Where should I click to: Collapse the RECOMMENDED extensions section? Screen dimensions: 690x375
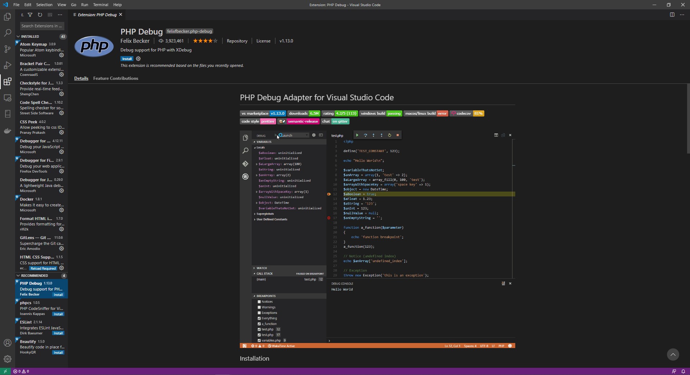(x=18, y=276)
